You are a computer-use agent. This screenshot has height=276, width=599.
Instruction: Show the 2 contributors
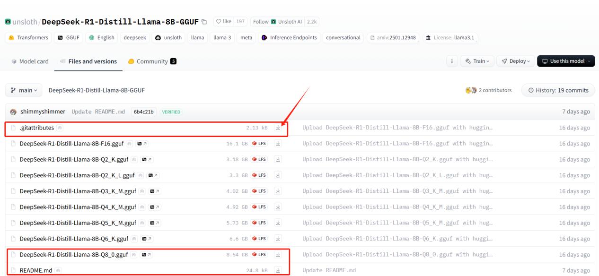tap(489, 90)
